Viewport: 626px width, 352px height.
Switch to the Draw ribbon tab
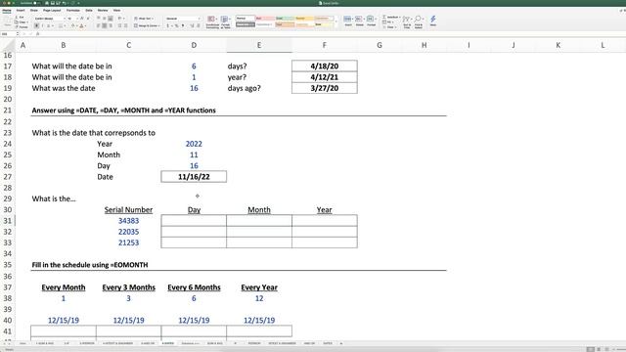(x=34, y=11)
